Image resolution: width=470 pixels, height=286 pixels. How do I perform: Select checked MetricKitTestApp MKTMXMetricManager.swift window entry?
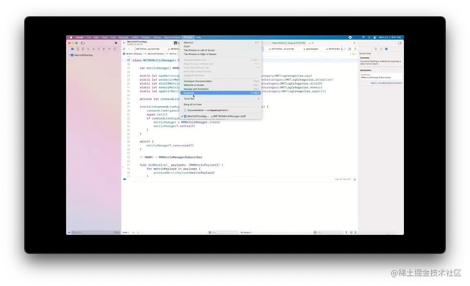220,116
